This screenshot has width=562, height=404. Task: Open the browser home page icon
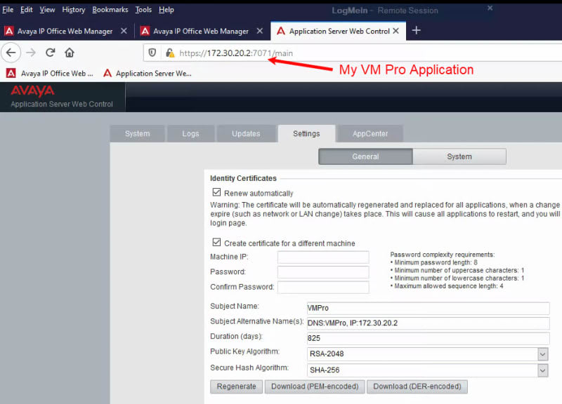(x=70, y=53)
